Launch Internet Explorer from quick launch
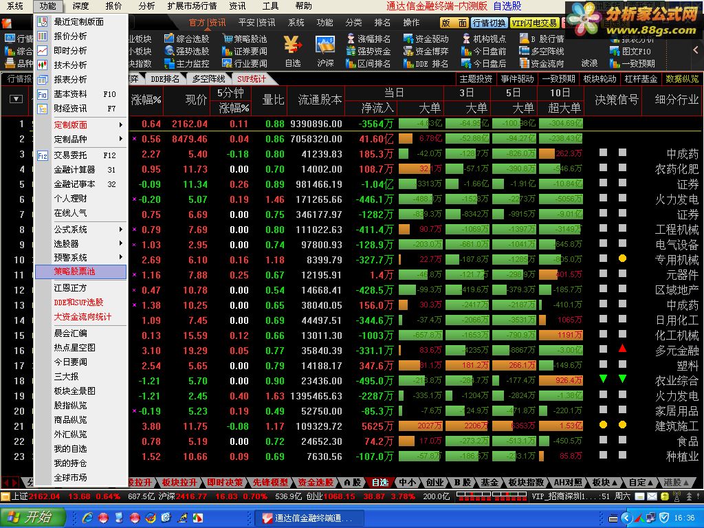This screenshot has width=704, height=528. [87, 518]
